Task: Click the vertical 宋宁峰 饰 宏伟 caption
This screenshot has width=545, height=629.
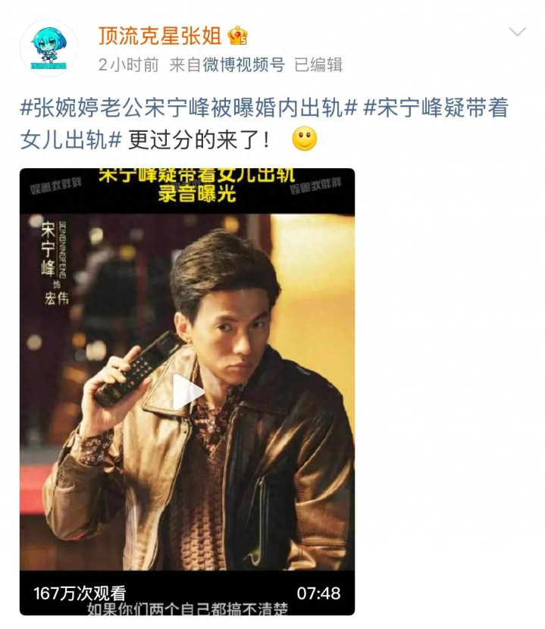Action: coord(55,263)
